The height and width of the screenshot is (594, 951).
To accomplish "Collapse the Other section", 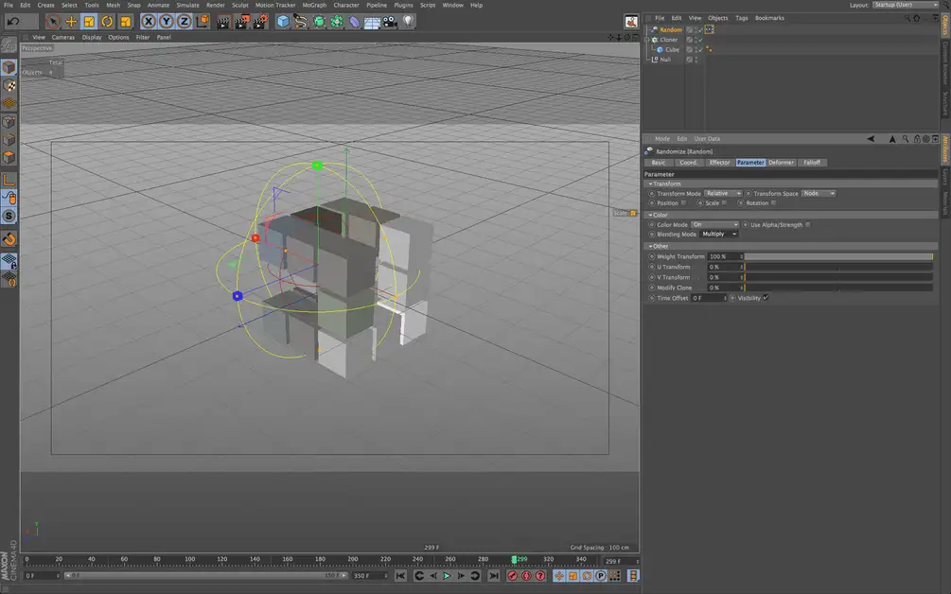I will pos(651,246).
